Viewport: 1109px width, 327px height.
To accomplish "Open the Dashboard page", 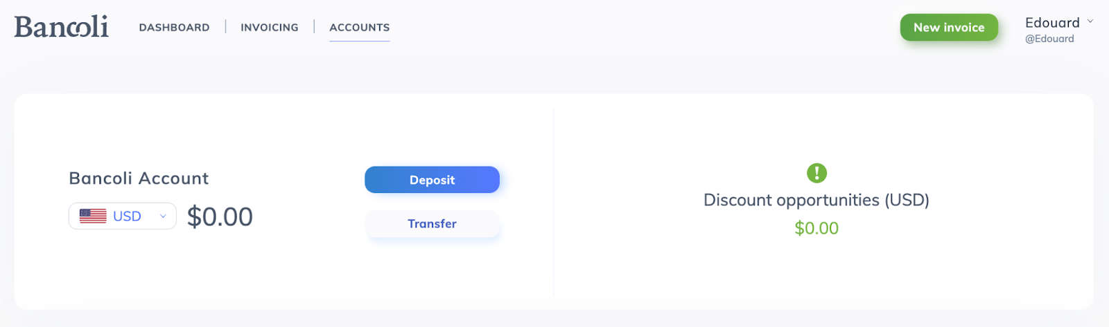I will point(174,28).
